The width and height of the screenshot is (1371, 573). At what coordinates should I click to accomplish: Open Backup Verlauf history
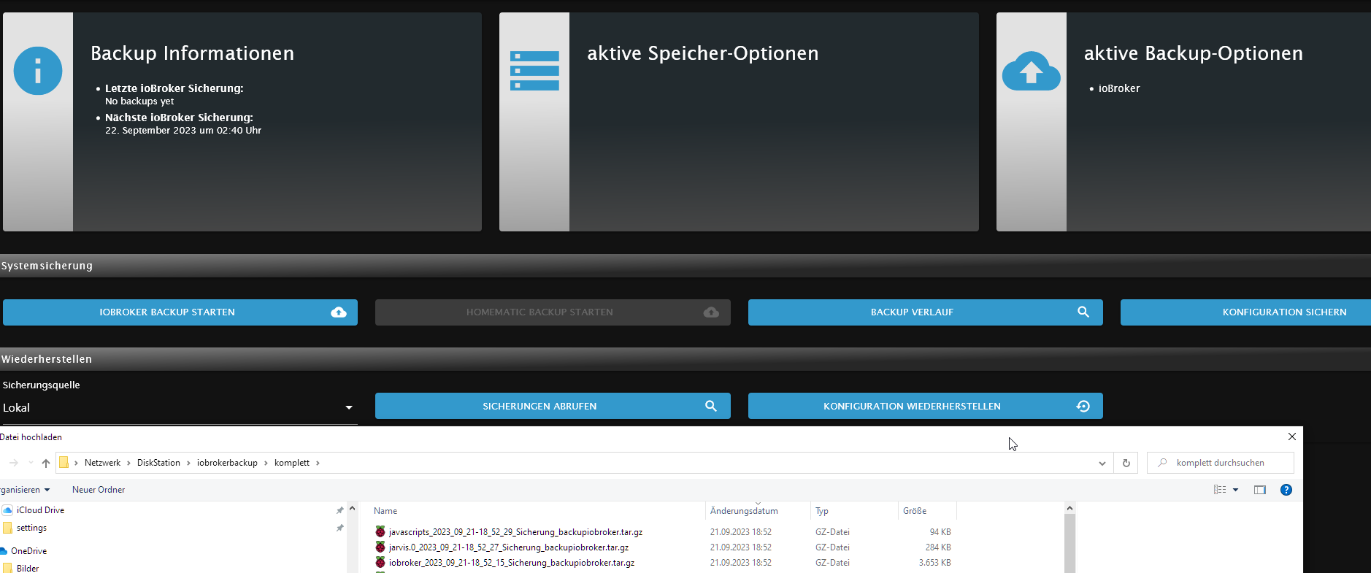pyautogui.click(x=926, y=312)
